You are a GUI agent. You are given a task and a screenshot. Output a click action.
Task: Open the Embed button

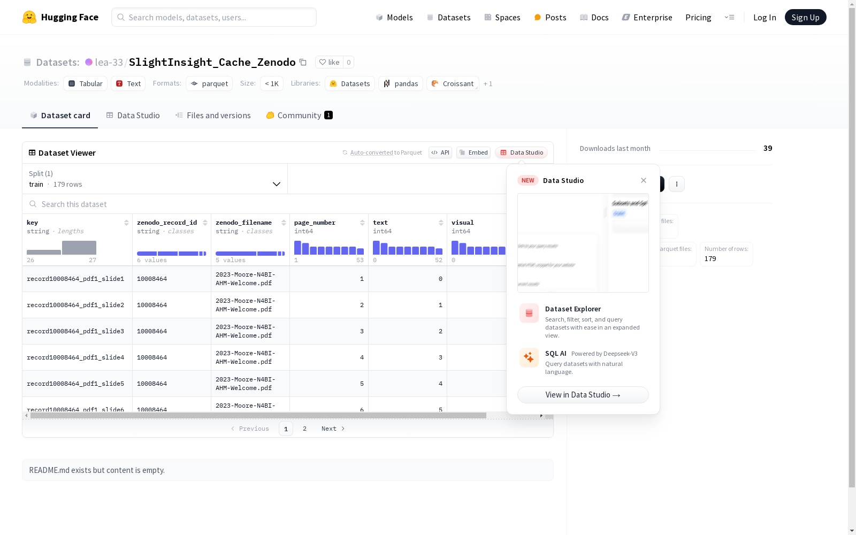[473, 152]
